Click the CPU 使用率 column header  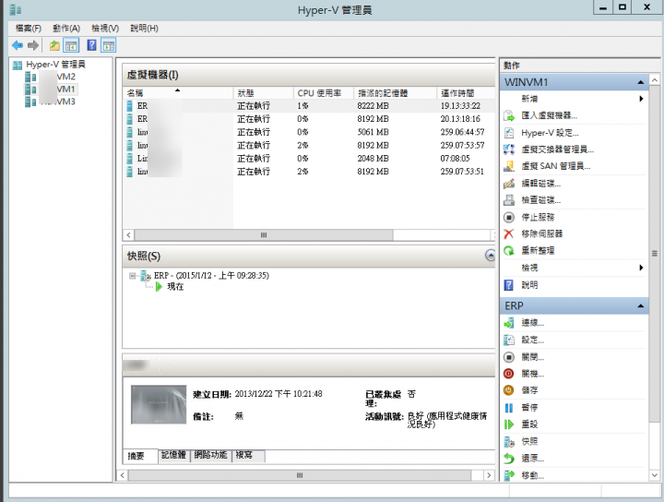323,93
